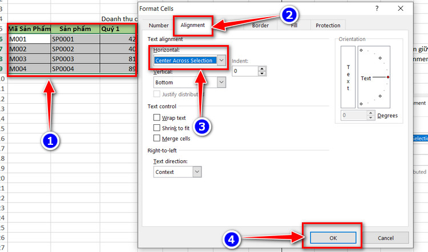Click cell M002
Viewport: 428px width, 252px height.
tap(30, 49)
